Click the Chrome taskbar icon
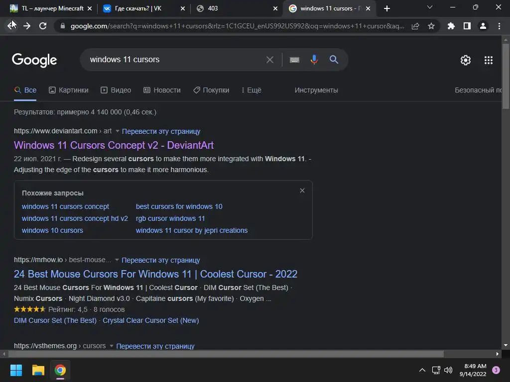510x382 pixels. pyautogui.click(x=60, y=370)
